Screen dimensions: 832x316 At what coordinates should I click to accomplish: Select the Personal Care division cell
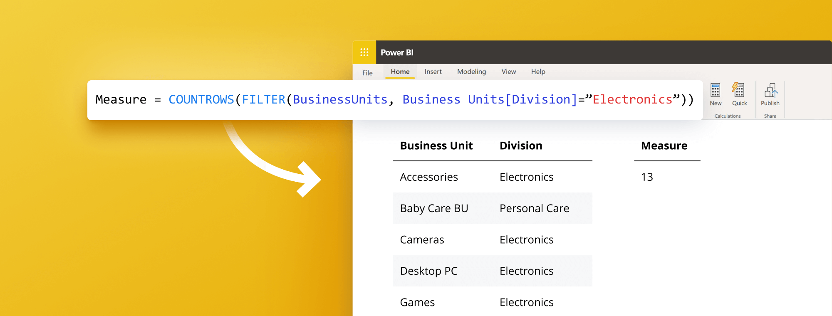[534, 208]
